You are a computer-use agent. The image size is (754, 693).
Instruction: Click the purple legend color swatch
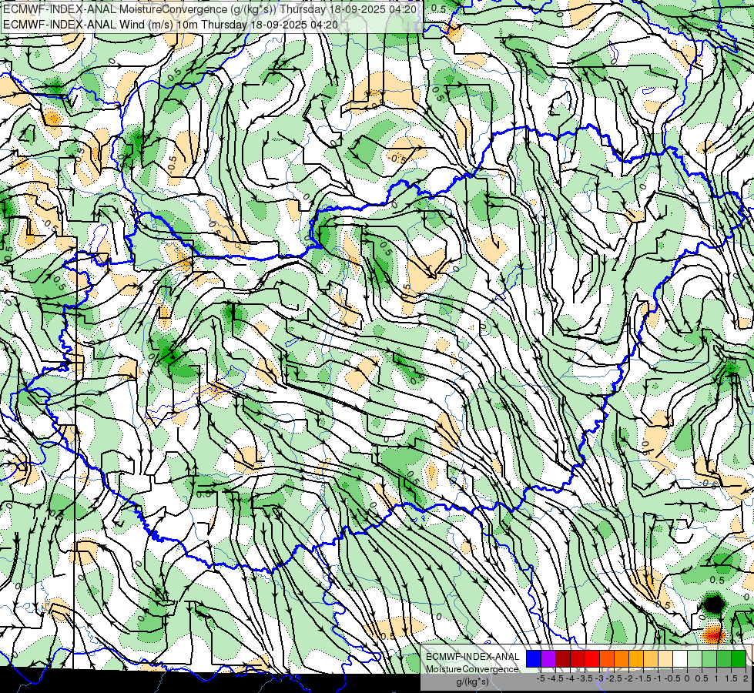[x=548, y=659]
